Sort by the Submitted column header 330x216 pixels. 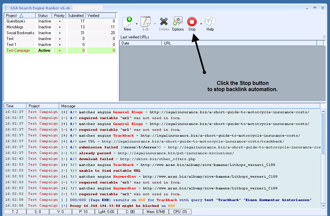(76, 15)
